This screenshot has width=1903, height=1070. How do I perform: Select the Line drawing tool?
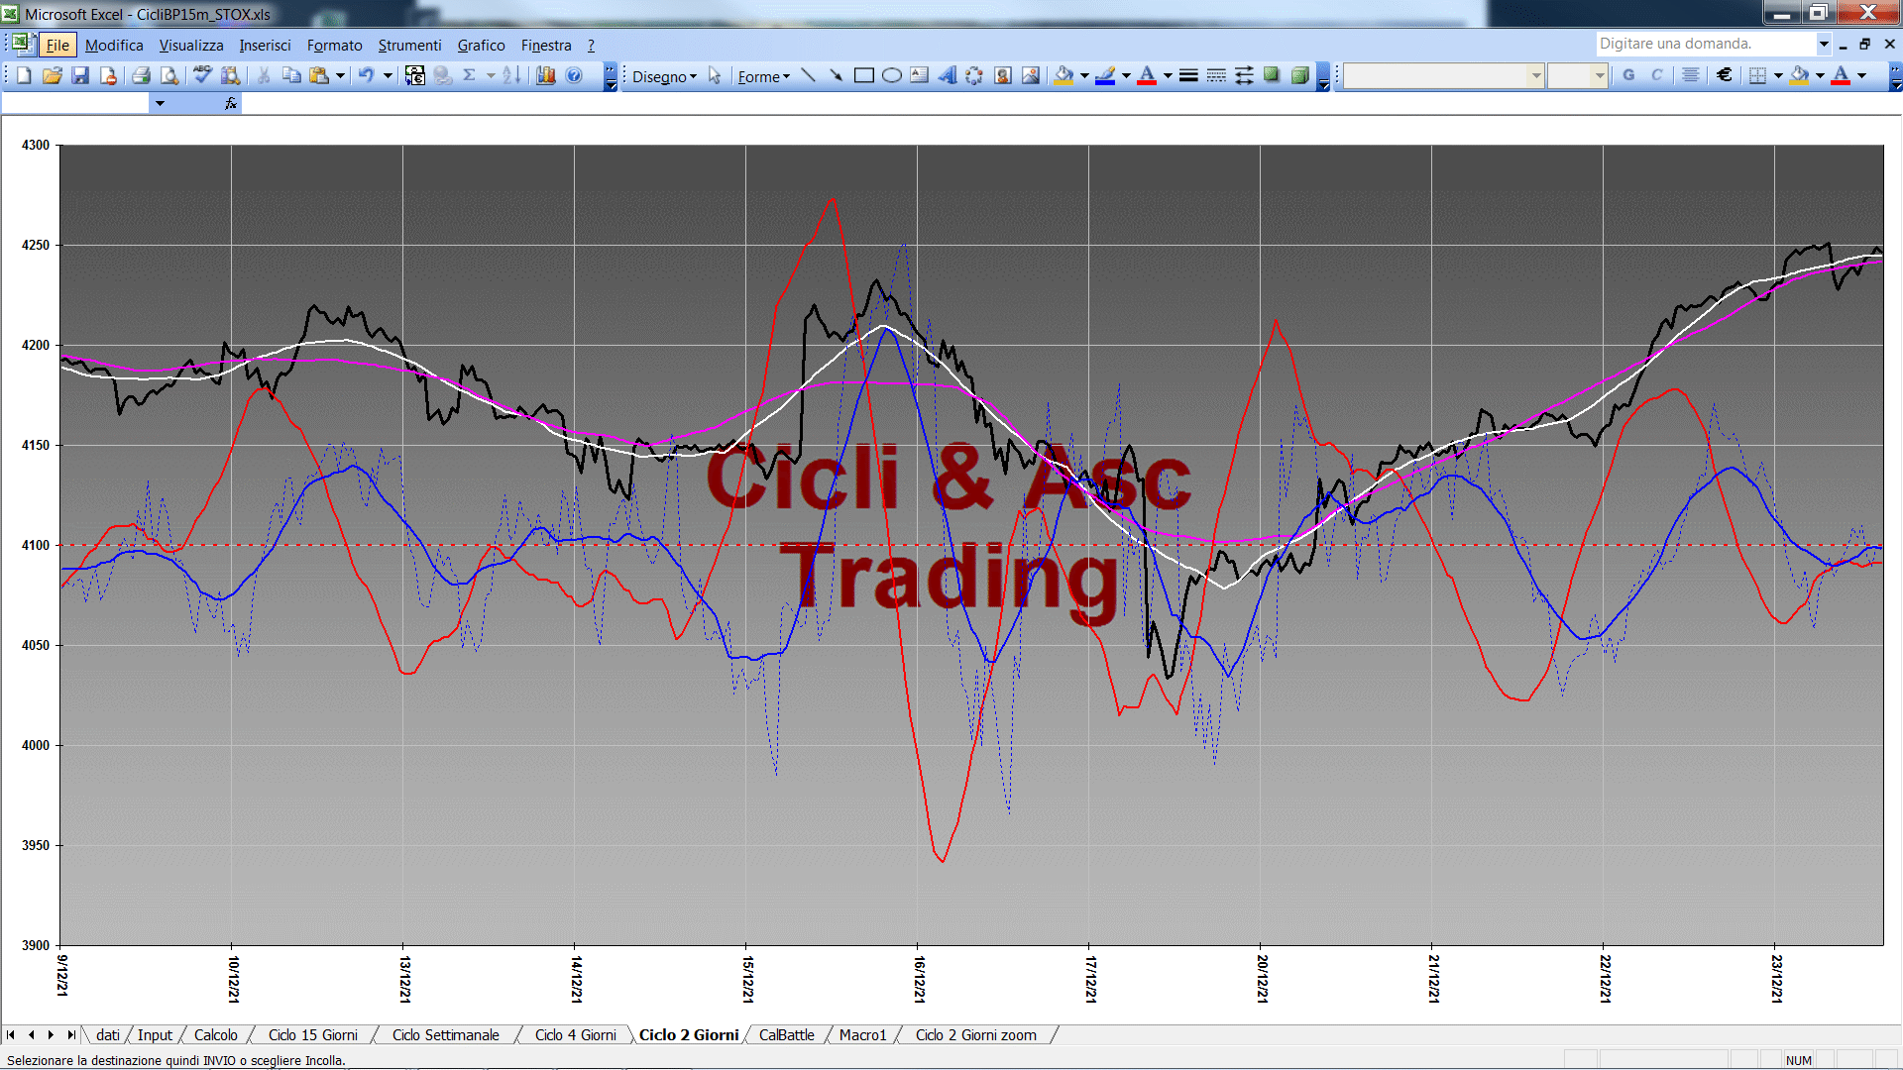point(808,75)
